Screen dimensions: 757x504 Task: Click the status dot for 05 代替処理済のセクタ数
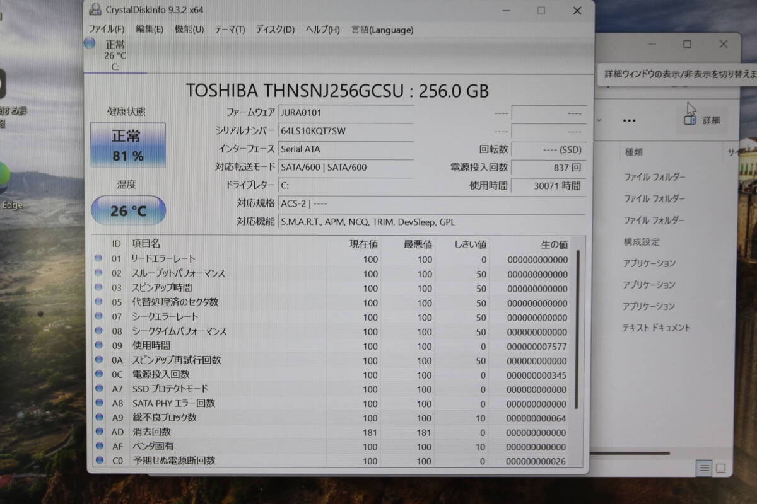98,302
